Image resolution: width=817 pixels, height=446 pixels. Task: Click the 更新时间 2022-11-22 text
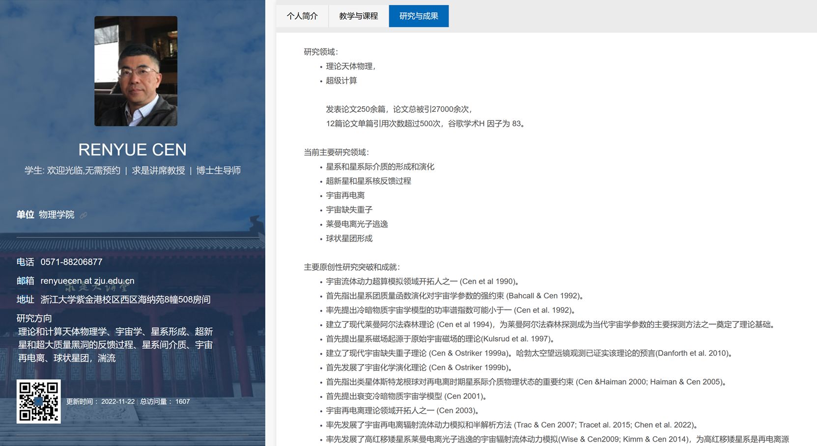pyautogui.click(x=100, y=401)
